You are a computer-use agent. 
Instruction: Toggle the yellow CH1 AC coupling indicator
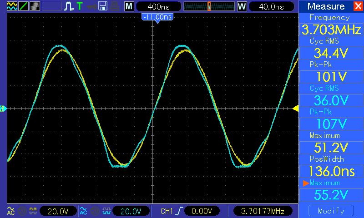tap(10, 211)
